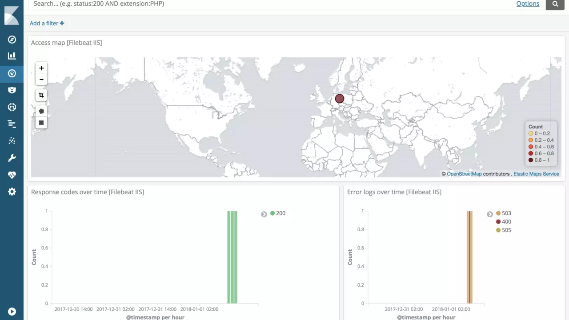Zoom in on the access map
Image resolution: width=569 pixels, height=320 pixels.
pos(41,68)
